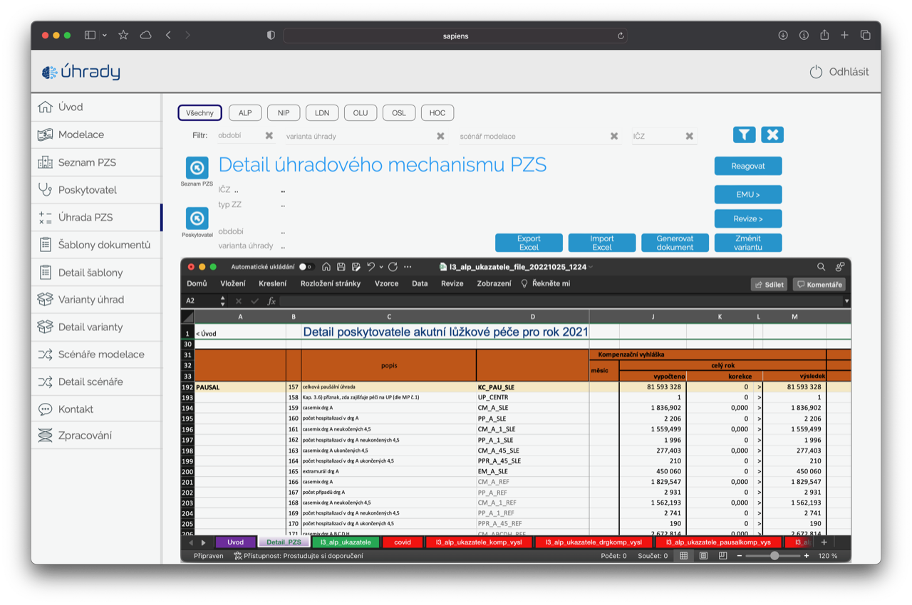Open the undo history dropdown arrow
The image size is (912, 605).
coord(381,267)
